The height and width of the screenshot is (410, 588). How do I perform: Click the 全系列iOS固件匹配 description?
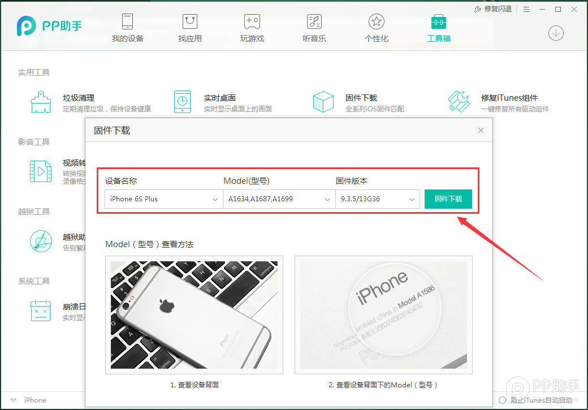[375, 109]
